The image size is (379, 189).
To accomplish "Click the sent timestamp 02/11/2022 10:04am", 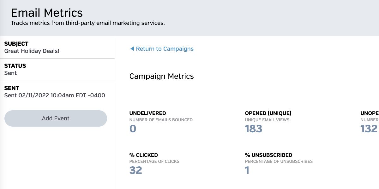I will pos(55,95).
